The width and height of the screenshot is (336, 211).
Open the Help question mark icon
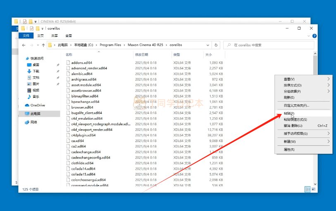(x=315, y=36)
